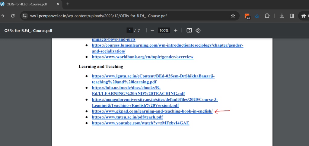Screen dimensions: 309x146
Task: Click the 'Learning and Teaching' heading
Action: point(101,67)
